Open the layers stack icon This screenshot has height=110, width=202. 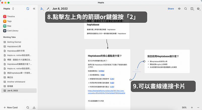pyautogui.click(x=198, y=9)
